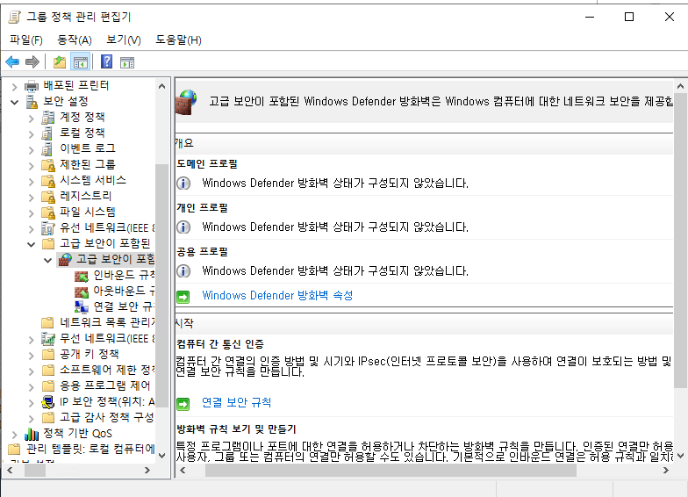Click the Back arrow toolbar icon
Image resolution: width=688 pixels, height=497 pixels.
(12, 61)
